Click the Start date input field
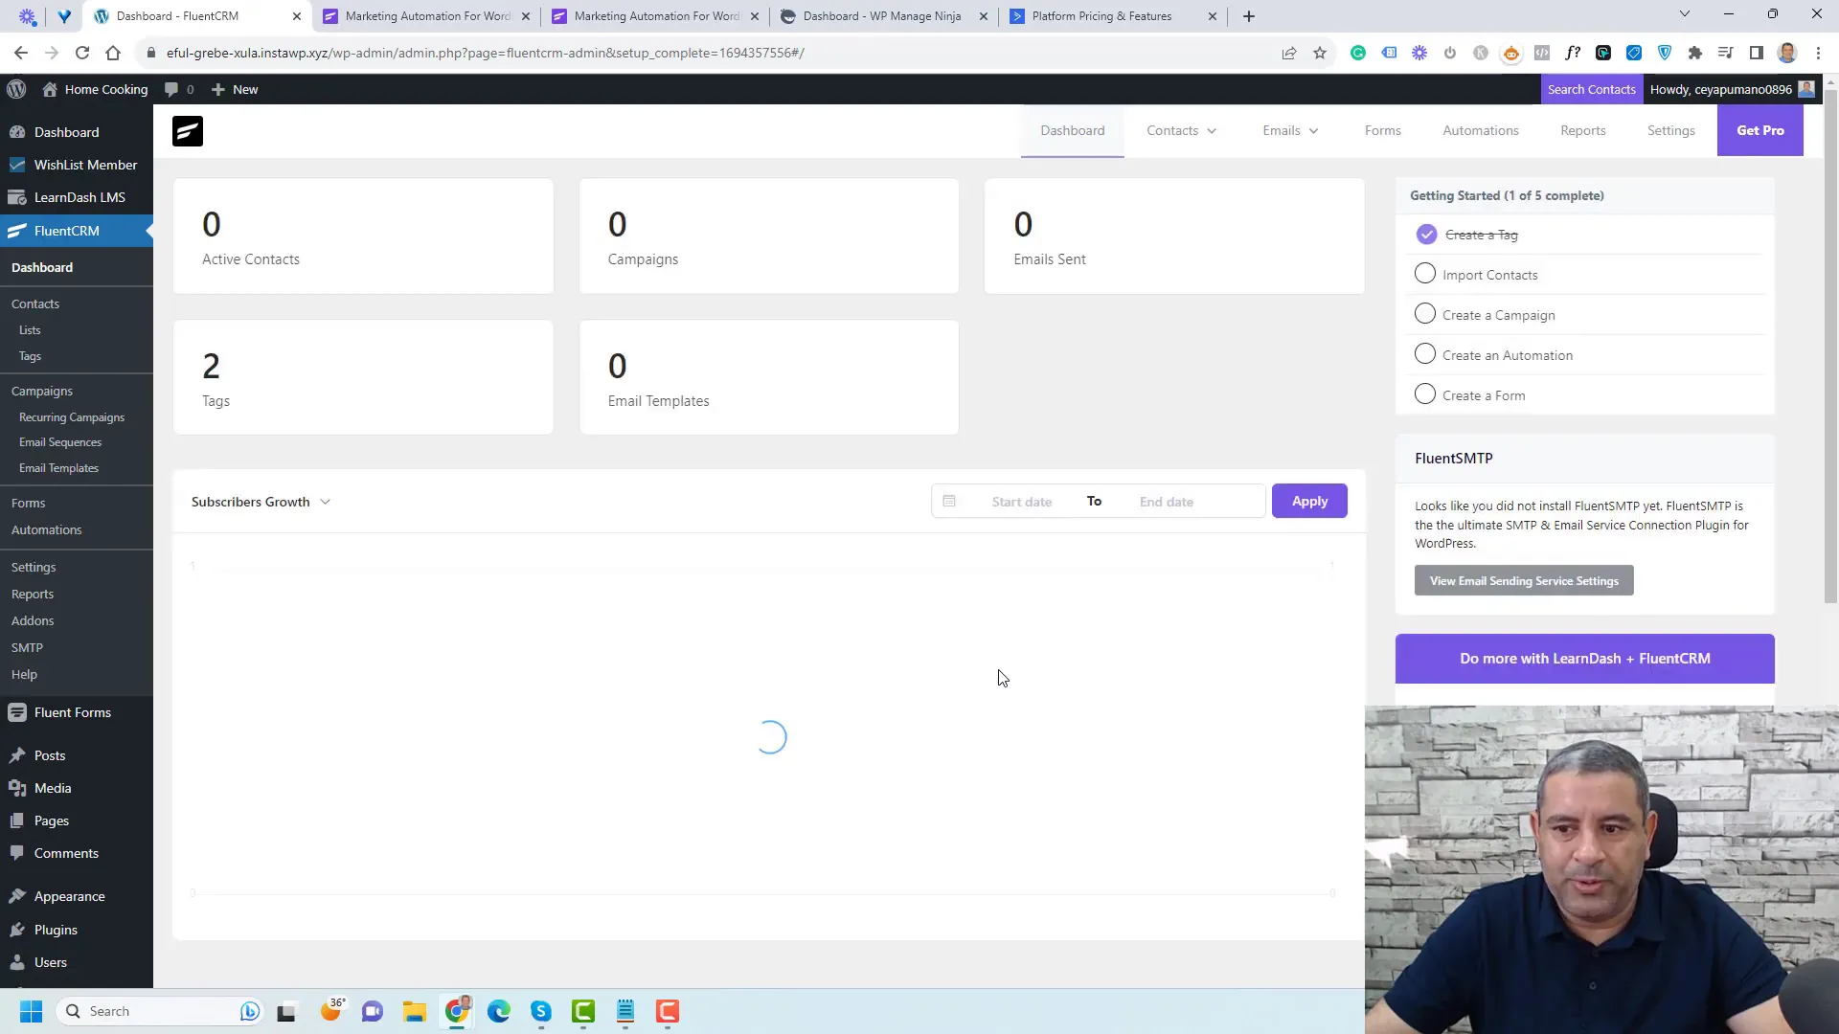The height and width of the screenshot is (1034, 1839). [x=1021, y=502]
